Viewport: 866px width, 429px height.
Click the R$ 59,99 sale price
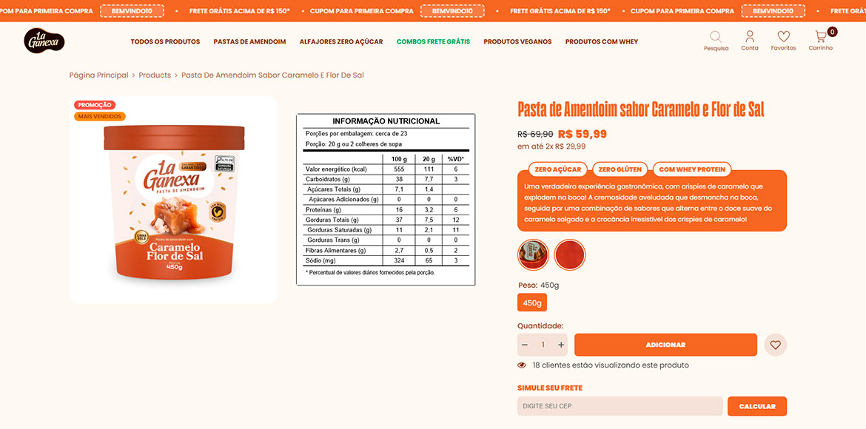click(x=582, y=134)
